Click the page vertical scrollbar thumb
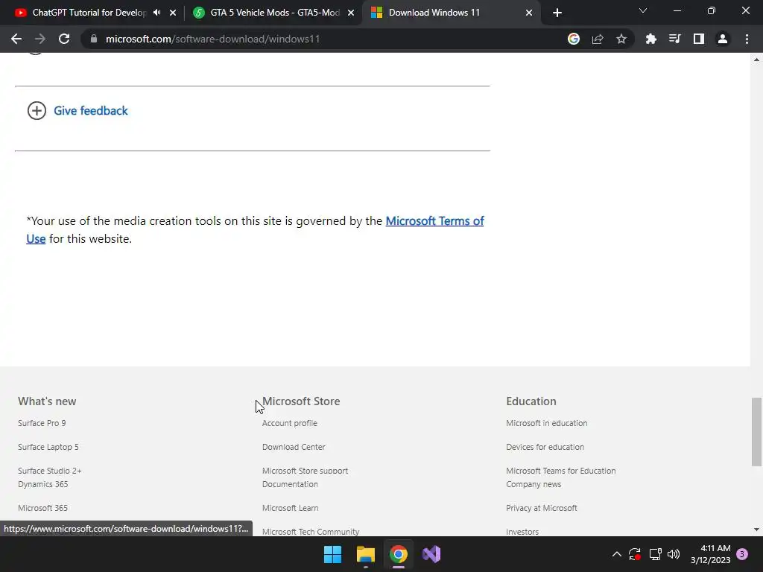 pyautogui.click(x=756, y=432)
